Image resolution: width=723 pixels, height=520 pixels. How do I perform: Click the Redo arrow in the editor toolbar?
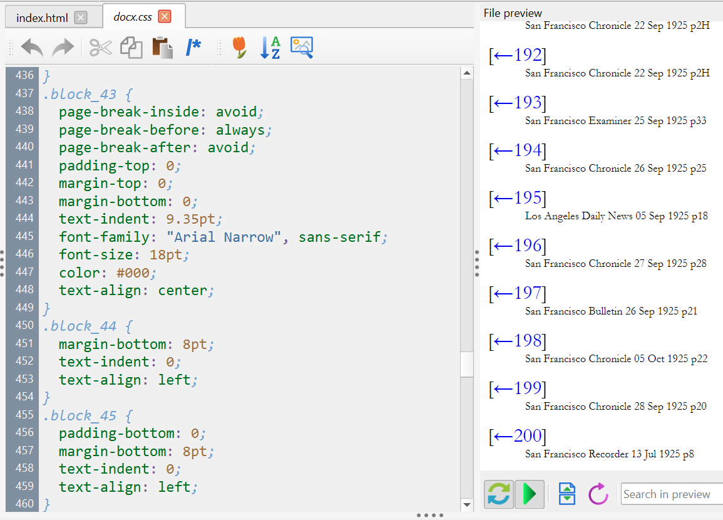63,48
